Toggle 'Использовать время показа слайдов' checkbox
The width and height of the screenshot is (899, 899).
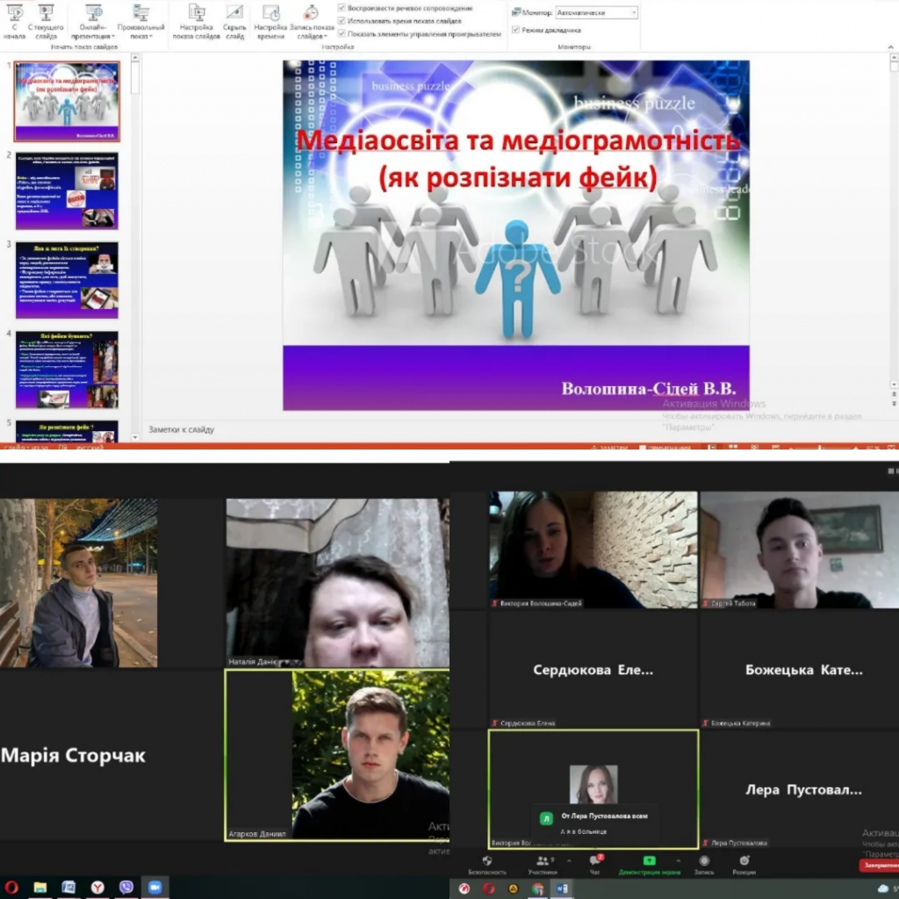(x=342, y=20)
